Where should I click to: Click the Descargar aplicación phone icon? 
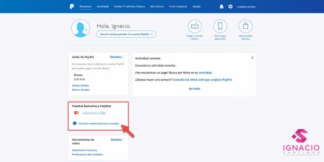(220, 26)
